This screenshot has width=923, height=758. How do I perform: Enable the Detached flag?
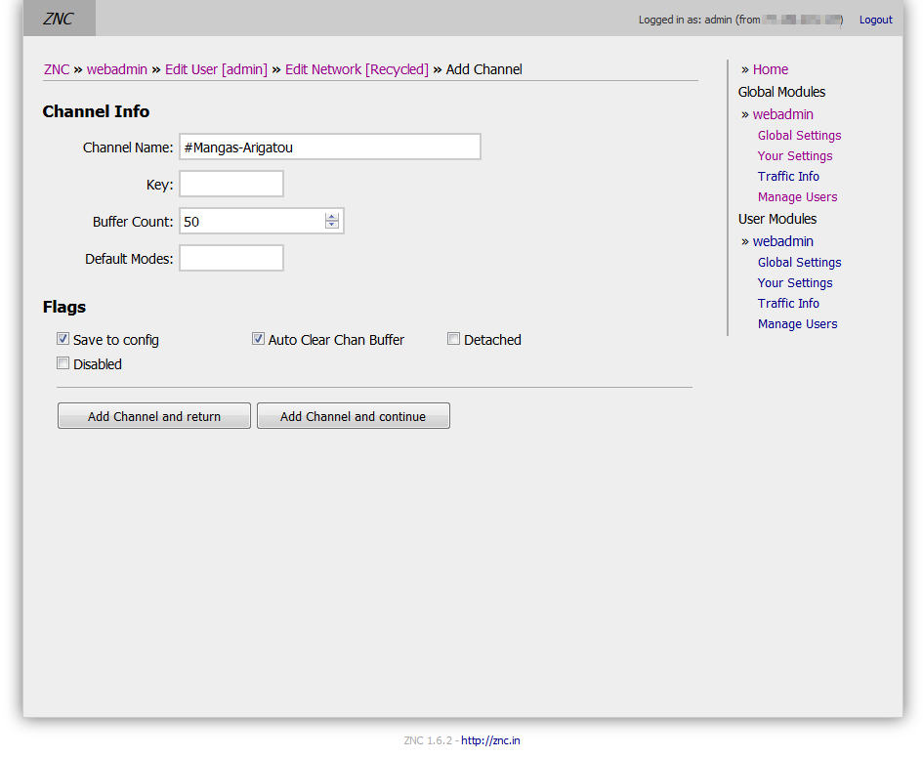coord(454,339)
